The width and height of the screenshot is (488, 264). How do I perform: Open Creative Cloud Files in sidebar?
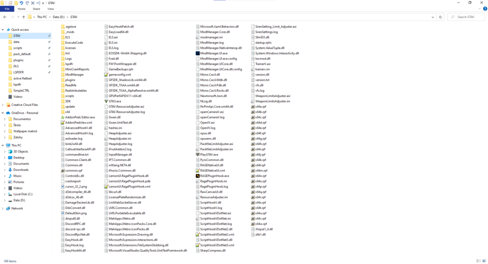coord(24,105)
